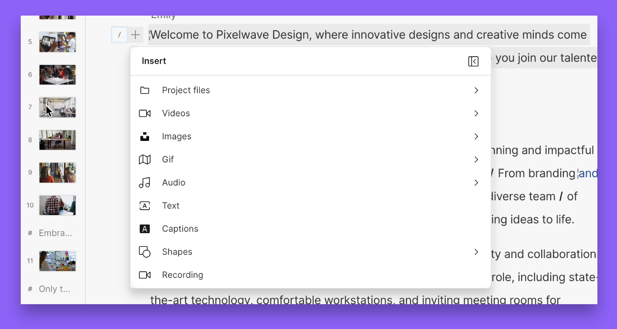Expand the Audio submenu arrow
This screenshot has height=329, width=617.
click(476, 183)
